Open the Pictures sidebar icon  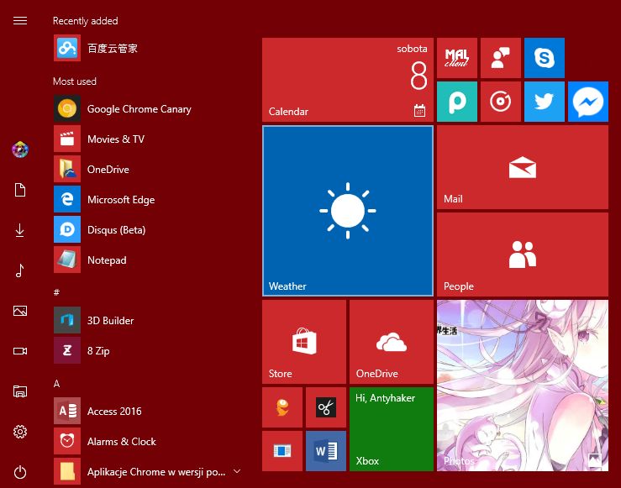20,311
